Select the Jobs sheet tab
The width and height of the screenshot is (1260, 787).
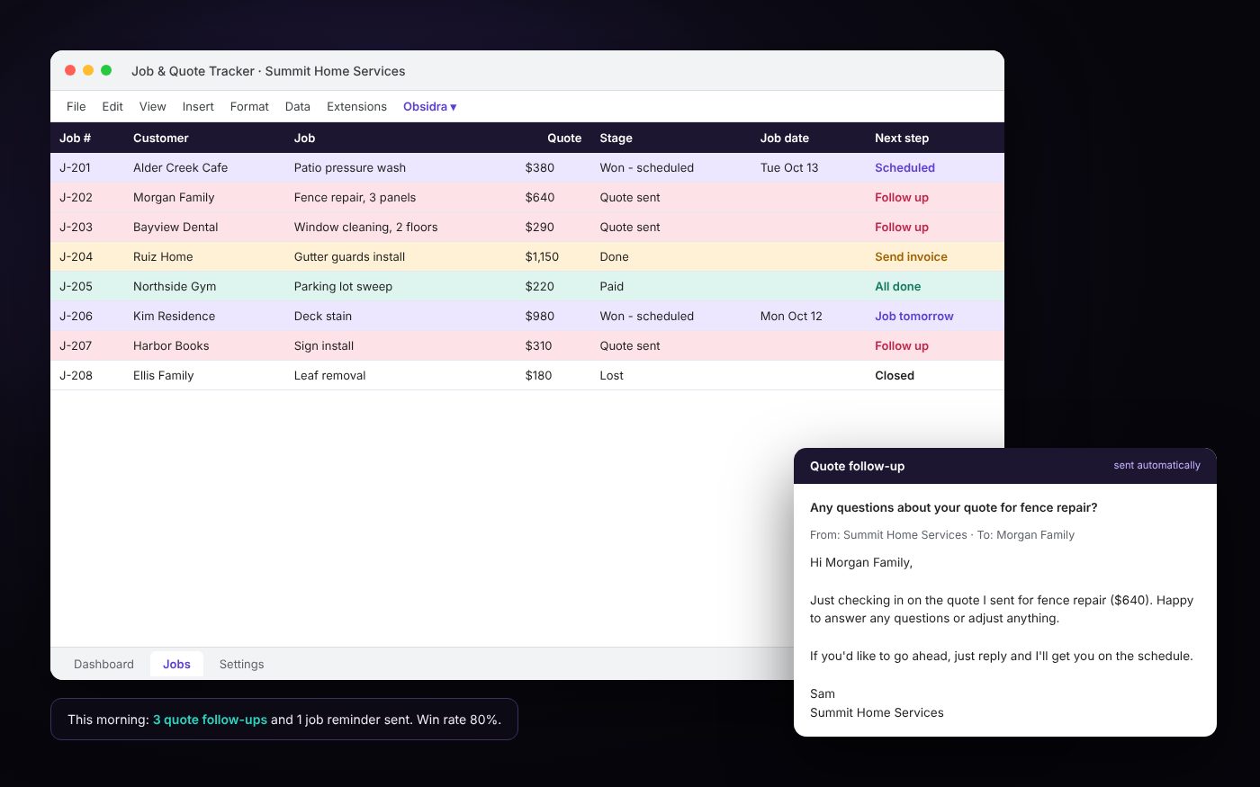(x=176, y=664)
